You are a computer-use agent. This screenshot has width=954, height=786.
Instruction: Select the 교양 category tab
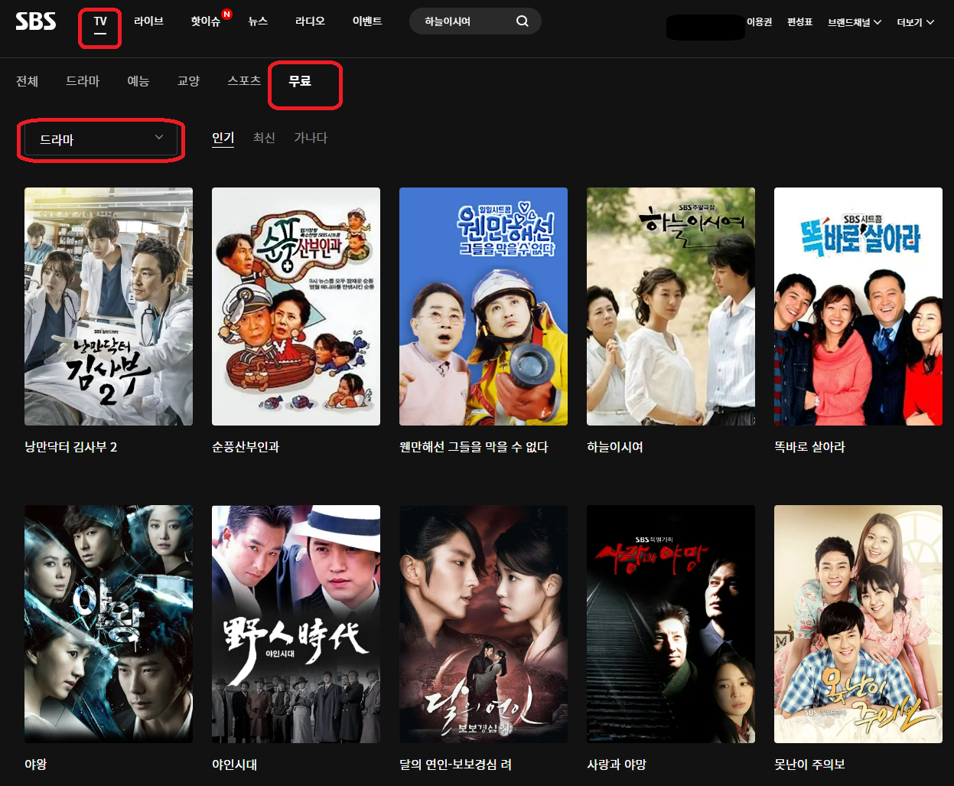tap(188, 81)
